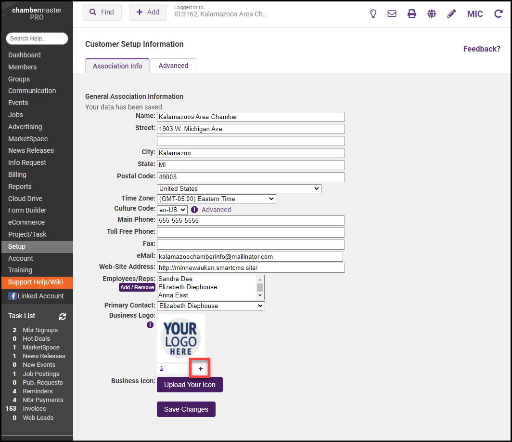The height and width of the screenshot is (442, 512).
Task: Click the Main Phone input field
Action: point(251,220)
